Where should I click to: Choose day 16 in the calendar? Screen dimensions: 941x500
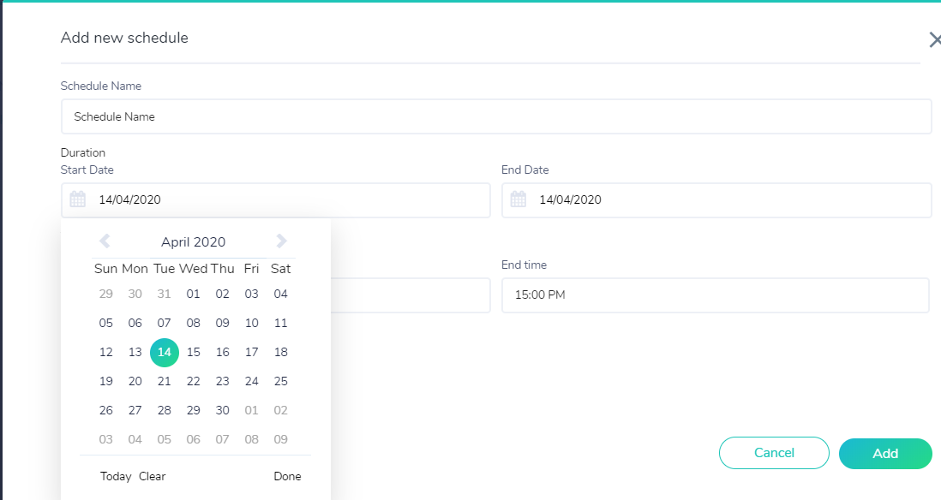(x=223, y=352)
